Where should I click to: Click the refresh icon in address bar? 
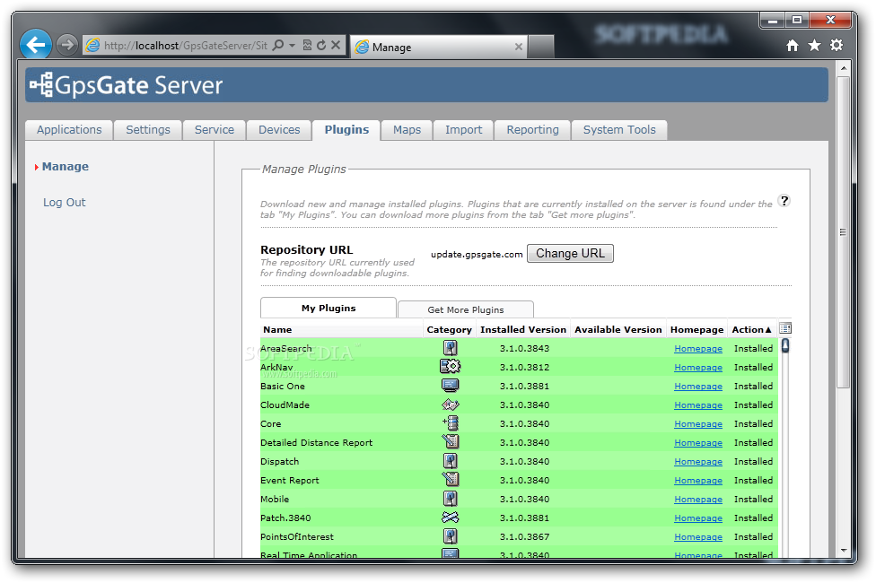click(321, 45)
